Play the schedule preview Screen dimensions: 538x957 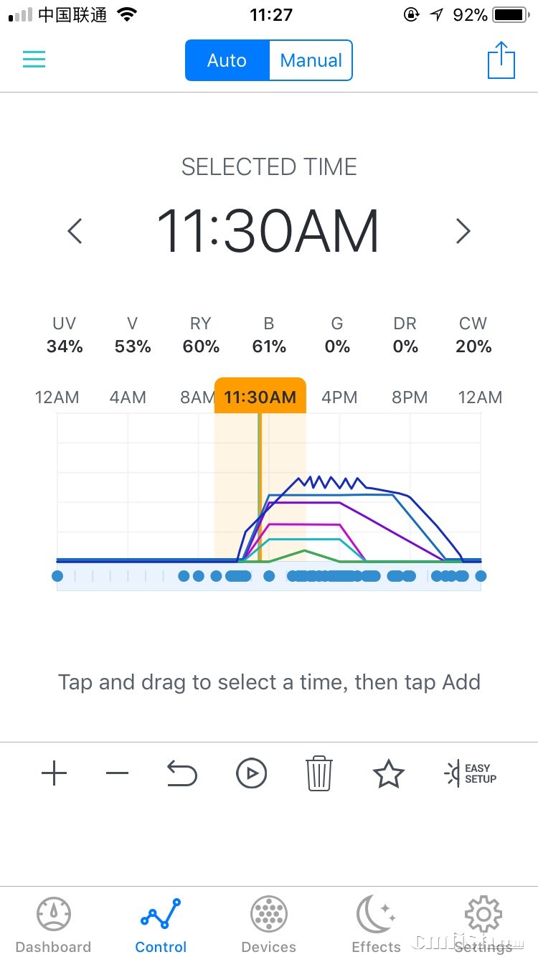[x=251, y=773]
